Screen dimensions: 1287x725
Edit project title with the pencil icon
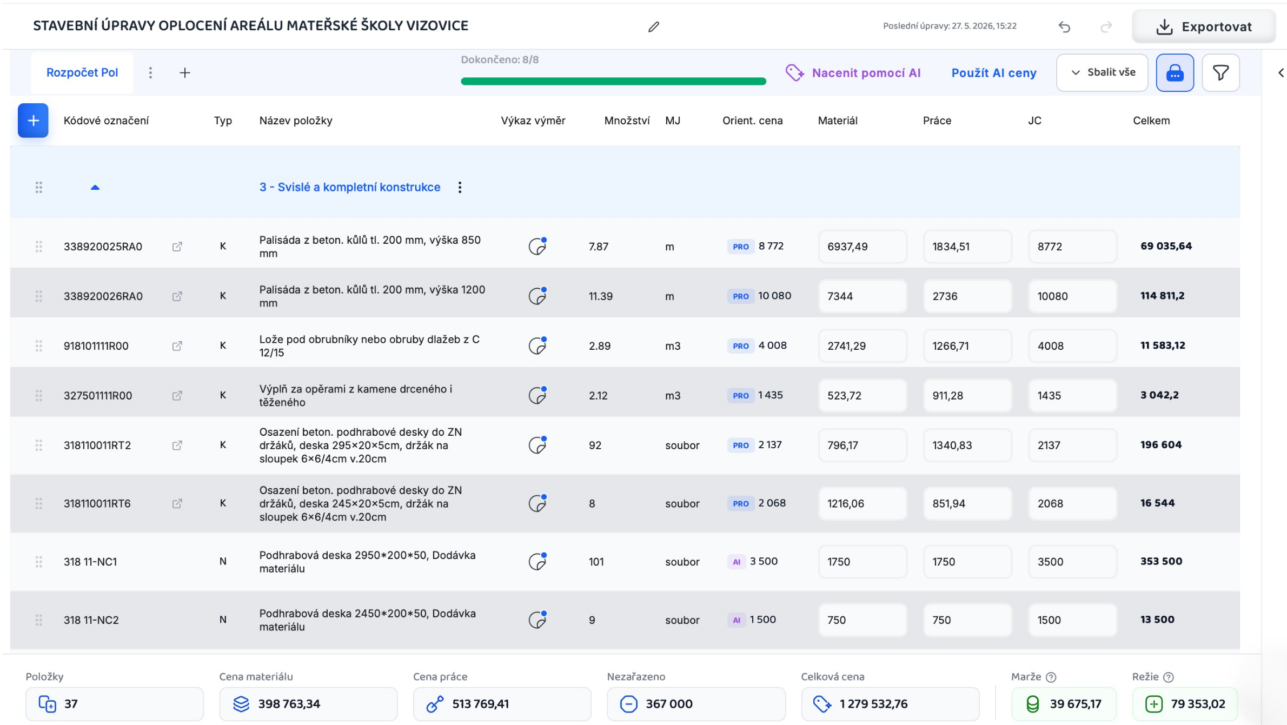coord(653,26)
